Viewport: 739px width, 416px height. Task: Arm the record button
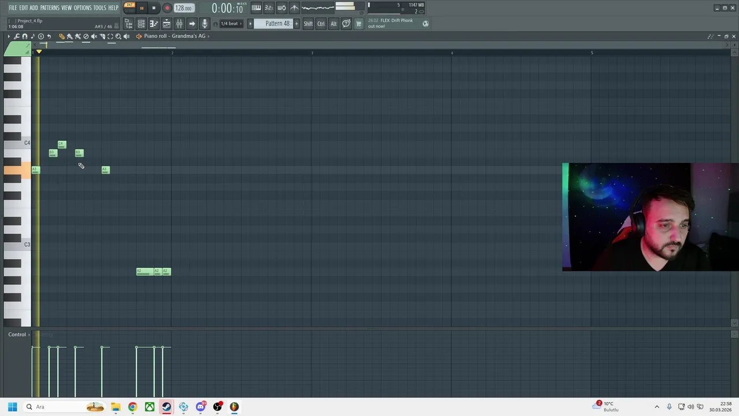(167, 8)
